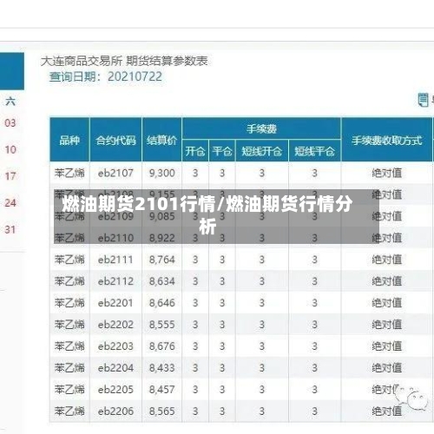Click settlement price 8,565
434x434 pixels.
[x=162, y=411]
